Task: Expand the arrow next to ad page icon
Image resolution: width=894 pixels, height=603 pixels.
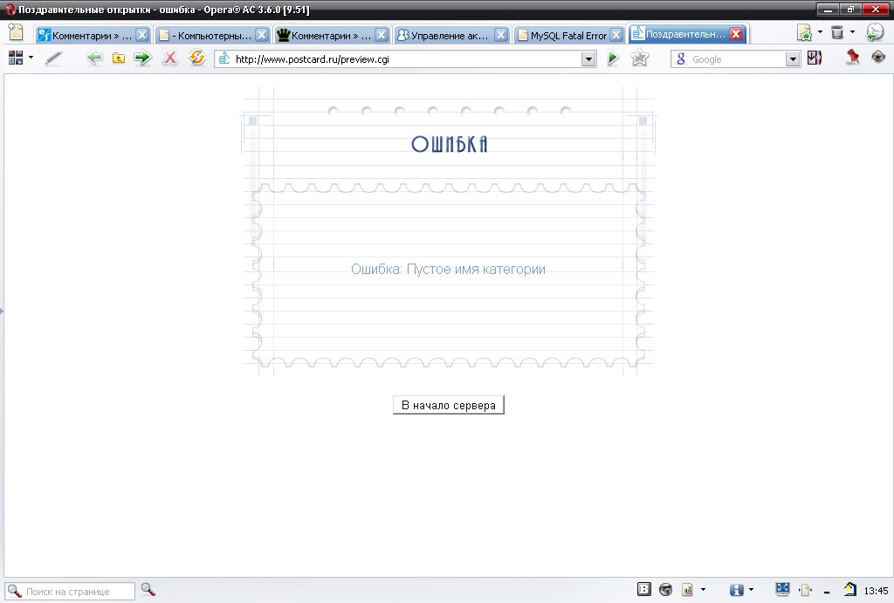Action: 703,590
